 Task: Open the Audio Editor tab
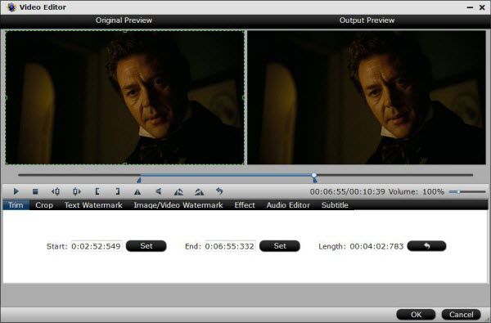pos(288,205)
